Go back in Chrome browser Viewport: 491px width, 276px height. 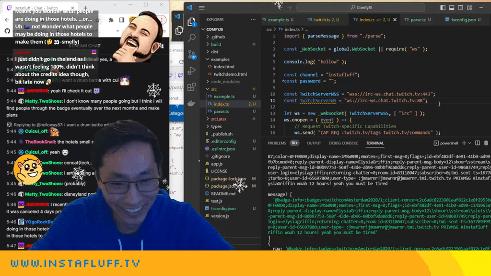(x=7, y=20)
